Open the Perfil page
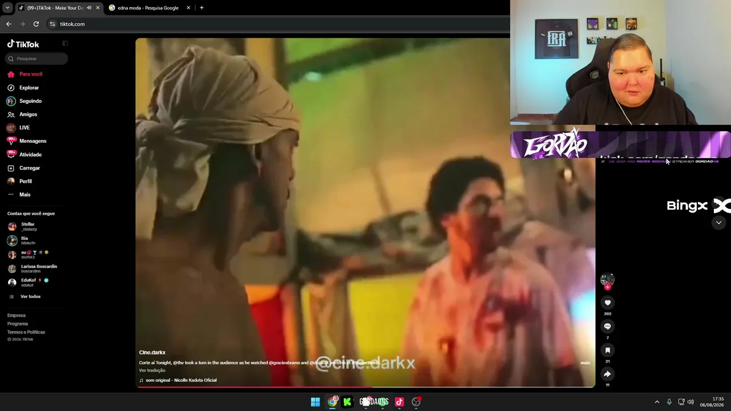Viewport: 731px width, 411px height. tap(19, 182)
